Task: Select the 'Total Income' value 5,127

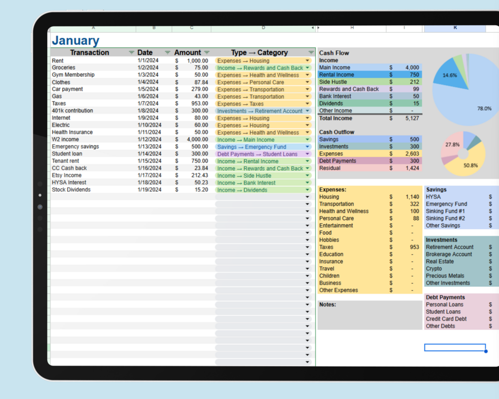Action: [412, 119]
